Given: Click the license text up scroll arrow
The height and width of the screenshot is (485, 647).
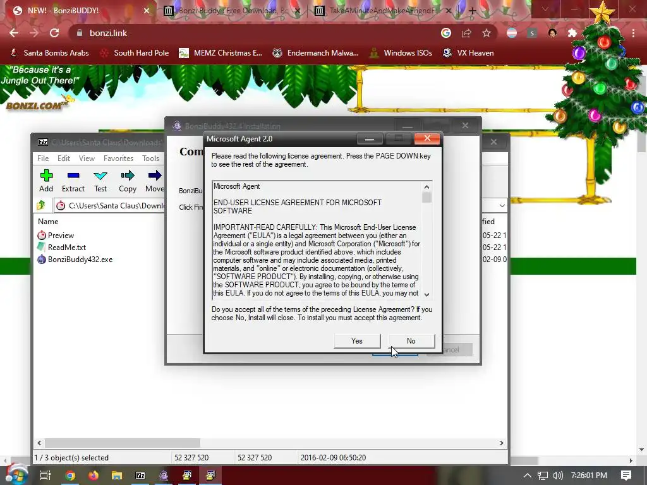Looking at the screenshot, I should [x=426, y=187].
